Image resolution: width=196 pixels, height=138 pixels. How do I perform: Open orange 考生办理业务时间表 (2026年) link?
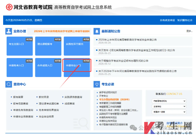(114, 100)
